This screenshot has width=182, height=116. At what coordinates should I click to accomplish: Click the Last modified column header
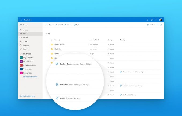point(94,40)
